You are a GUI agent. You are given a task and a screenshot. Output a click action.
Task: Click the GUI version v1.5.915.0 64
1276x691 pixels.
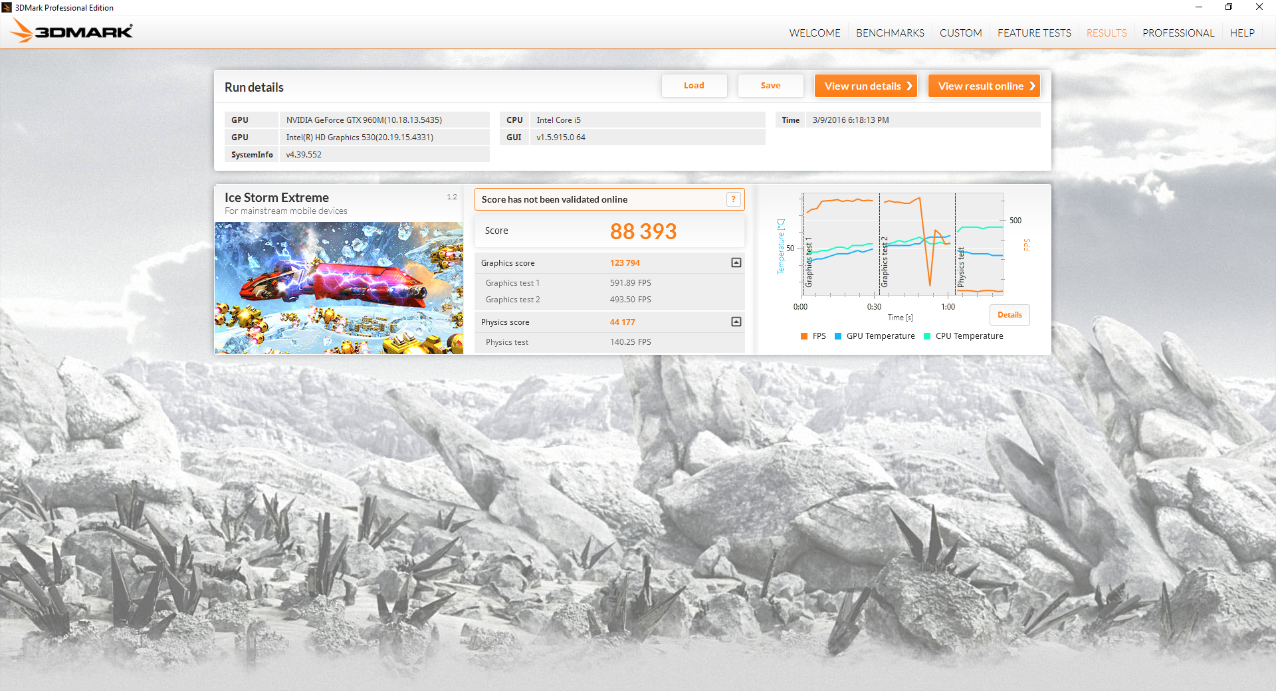point(648,138)
